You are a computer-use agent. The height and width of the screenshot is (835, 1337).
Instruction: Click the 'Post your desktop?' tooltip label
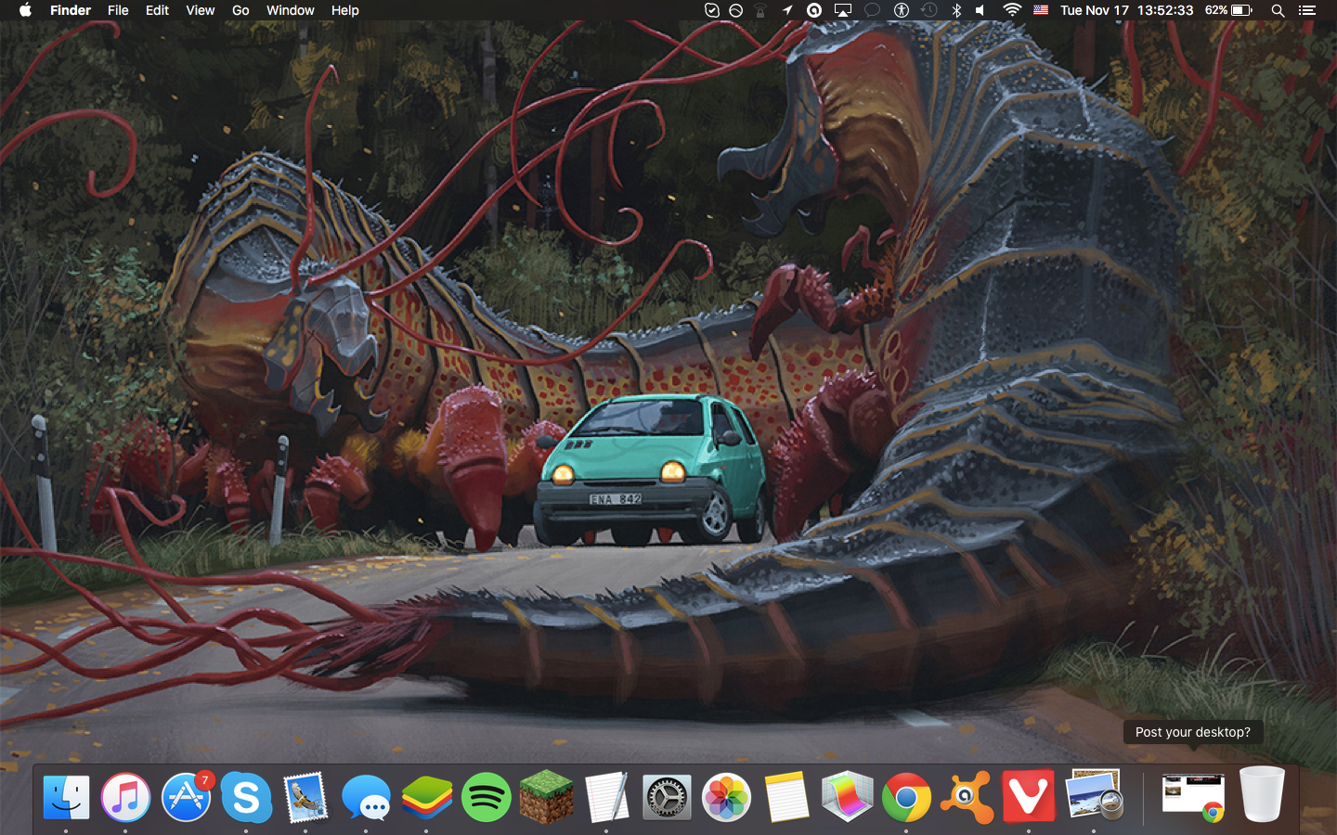click(x=1192, y=732)
